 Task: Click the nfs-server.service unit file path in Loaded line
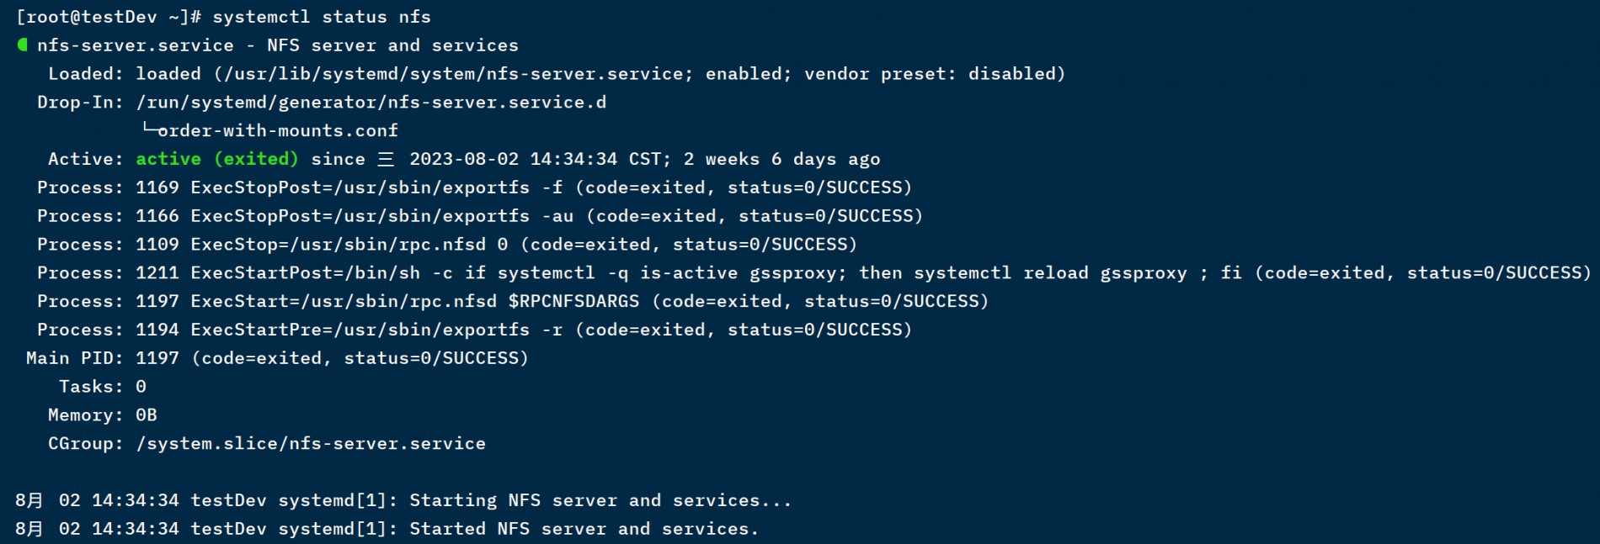pos(454,74)
